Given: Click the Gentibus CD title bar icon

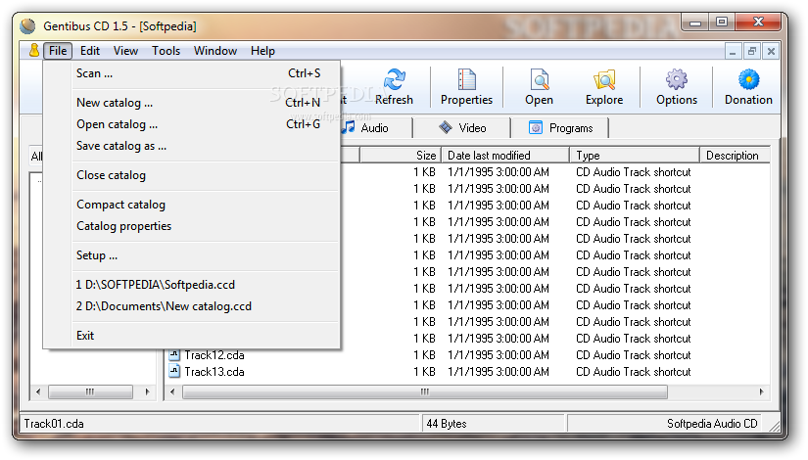Looking at the screenshot, I should pos(27,25).
